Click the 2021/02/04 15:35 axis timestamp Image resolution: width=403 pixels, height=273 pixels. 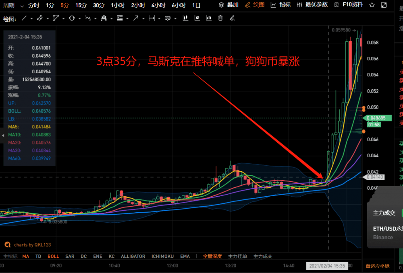point(326,266)
